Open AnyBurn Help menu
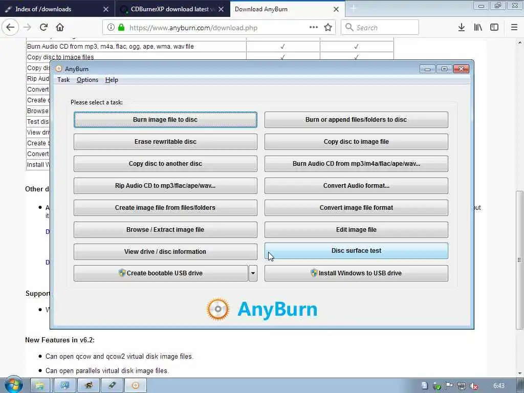Image resolution: width=524 pixels, height=393 pixels. coord(112,80)
